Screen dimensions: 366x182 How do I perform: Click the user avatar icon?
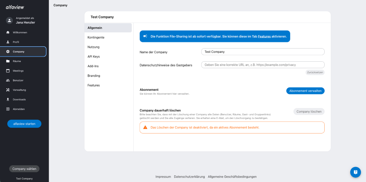pos(9,20)
